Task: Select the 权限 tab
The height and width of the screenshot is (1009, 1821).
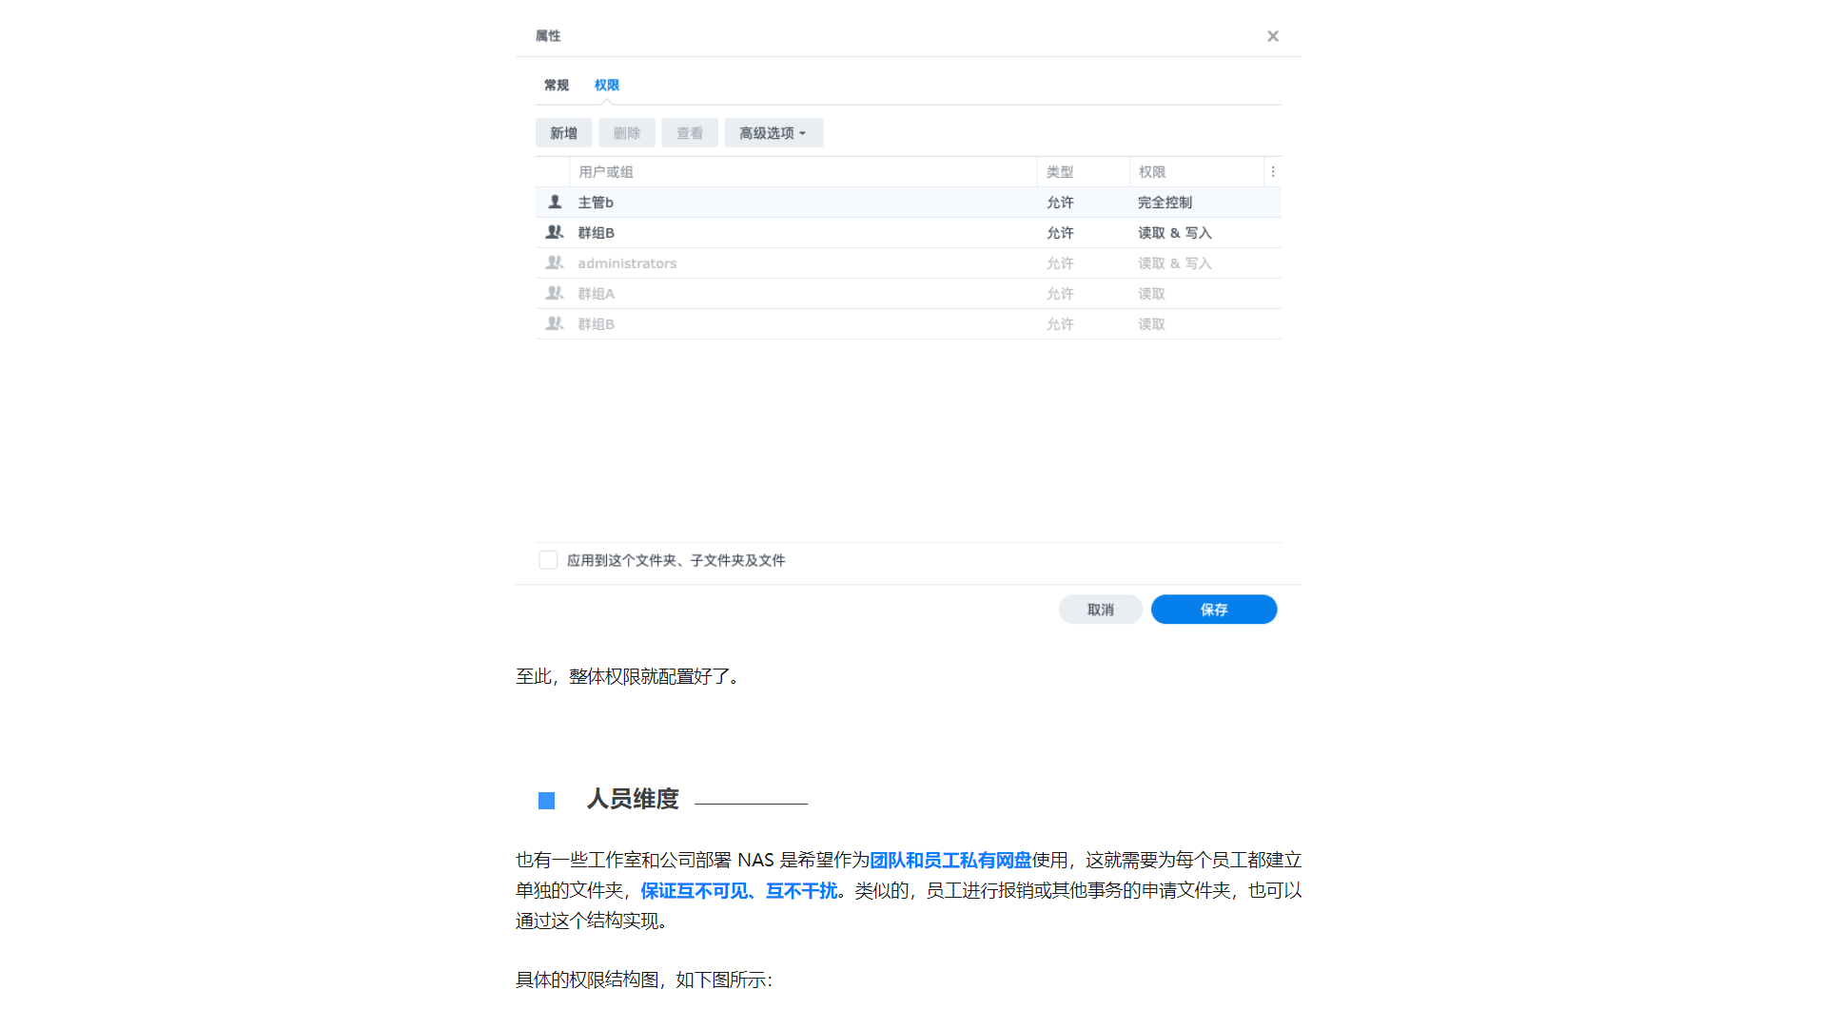Action: 606,86
